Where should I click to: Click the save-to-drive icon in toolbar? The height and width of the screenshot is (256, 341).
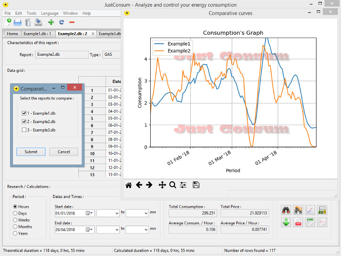(x=38, y=22)
